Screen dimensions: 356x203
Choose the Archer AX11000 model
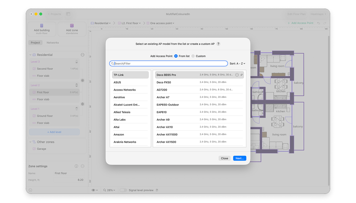click(200, 134)
